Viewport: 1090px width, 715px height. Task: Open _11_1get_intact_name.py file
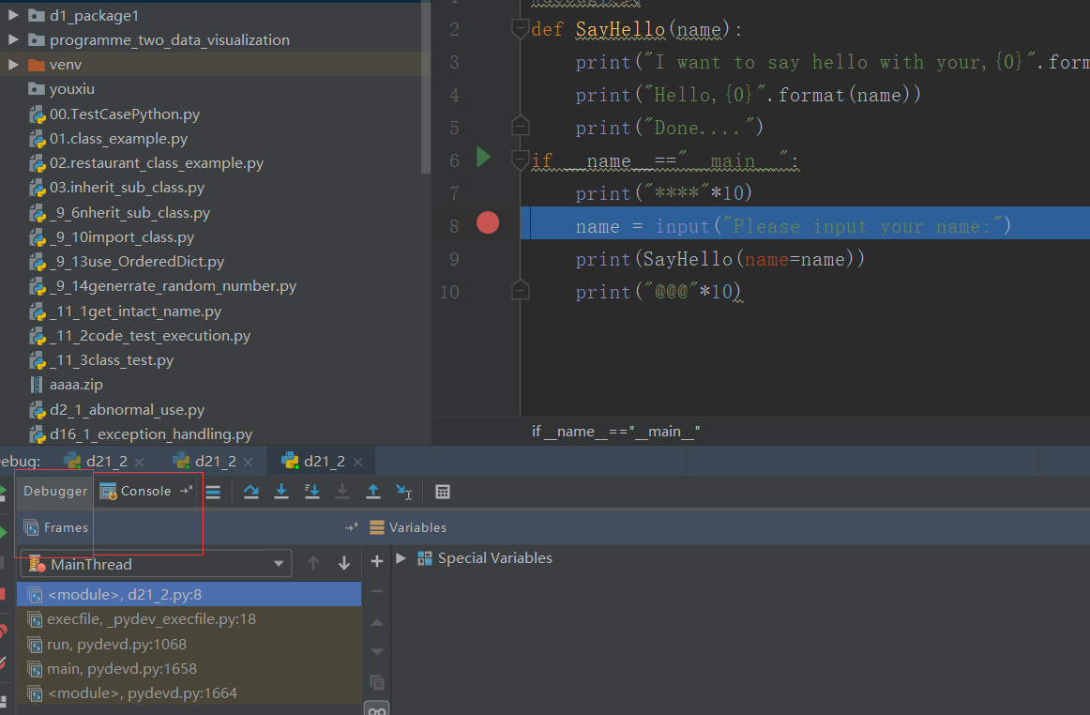coord(126,311)
